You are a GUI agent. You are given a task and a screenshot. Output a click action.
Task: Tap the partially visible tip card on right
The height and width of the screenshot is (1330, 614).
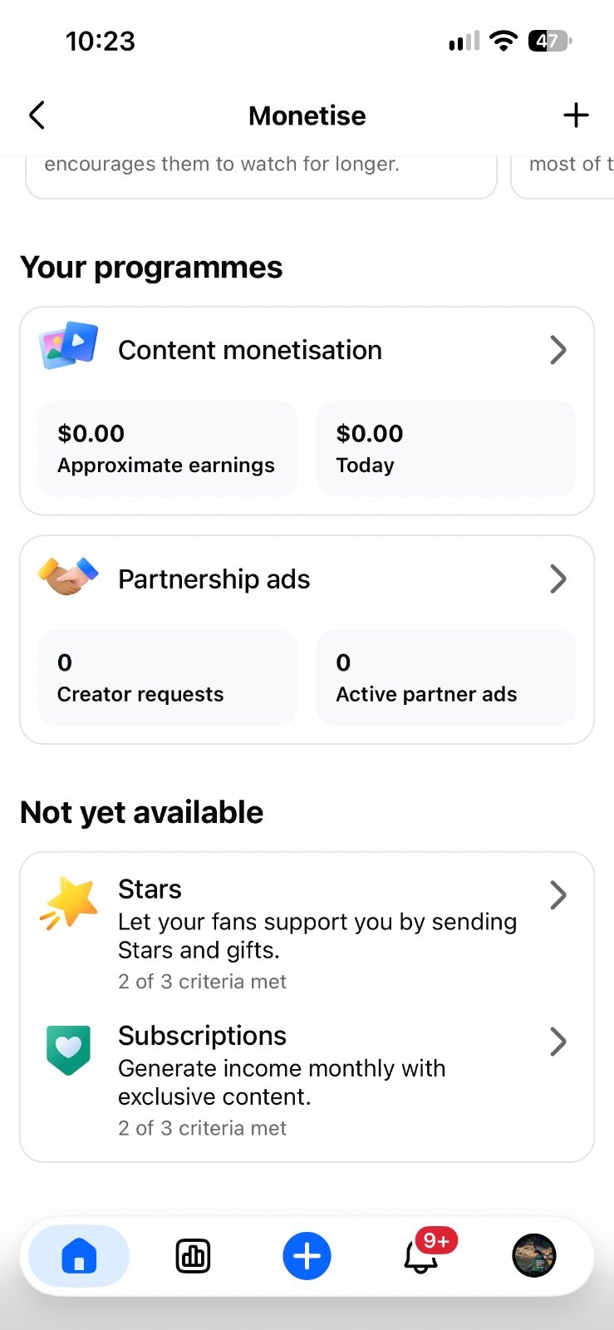click(x=562, y=176)
